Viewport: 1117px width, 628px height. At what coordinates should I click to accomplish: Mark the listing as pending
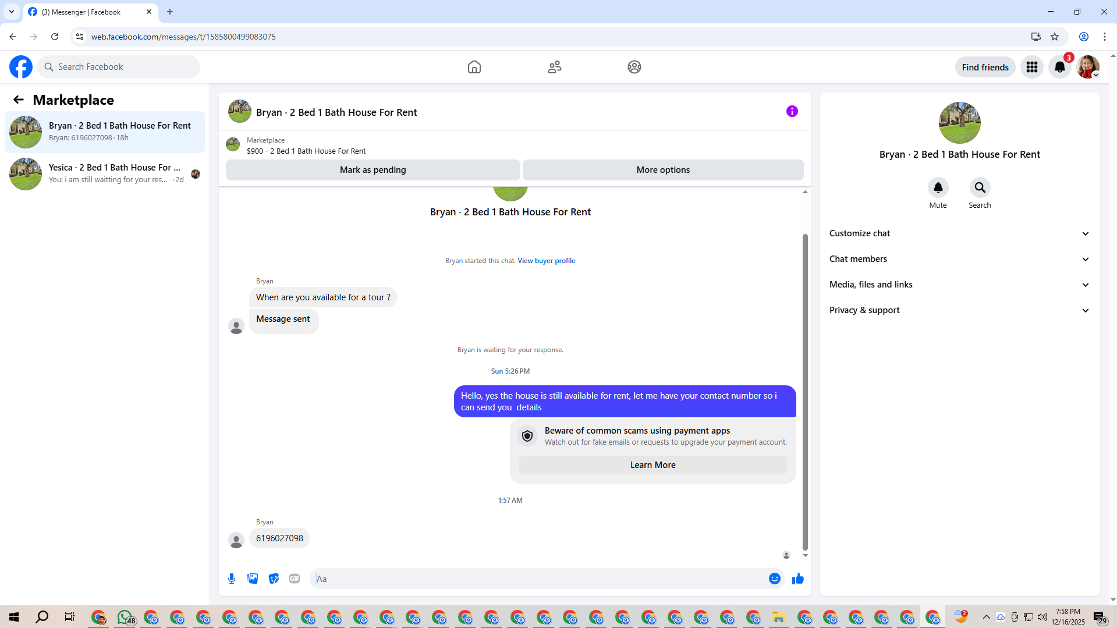[373, 170]
